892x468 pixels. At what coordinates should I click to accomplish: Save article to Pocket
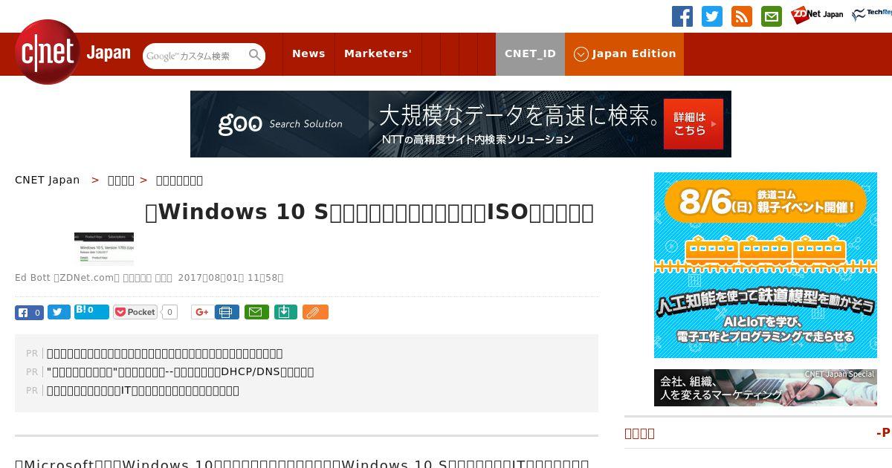135,312
